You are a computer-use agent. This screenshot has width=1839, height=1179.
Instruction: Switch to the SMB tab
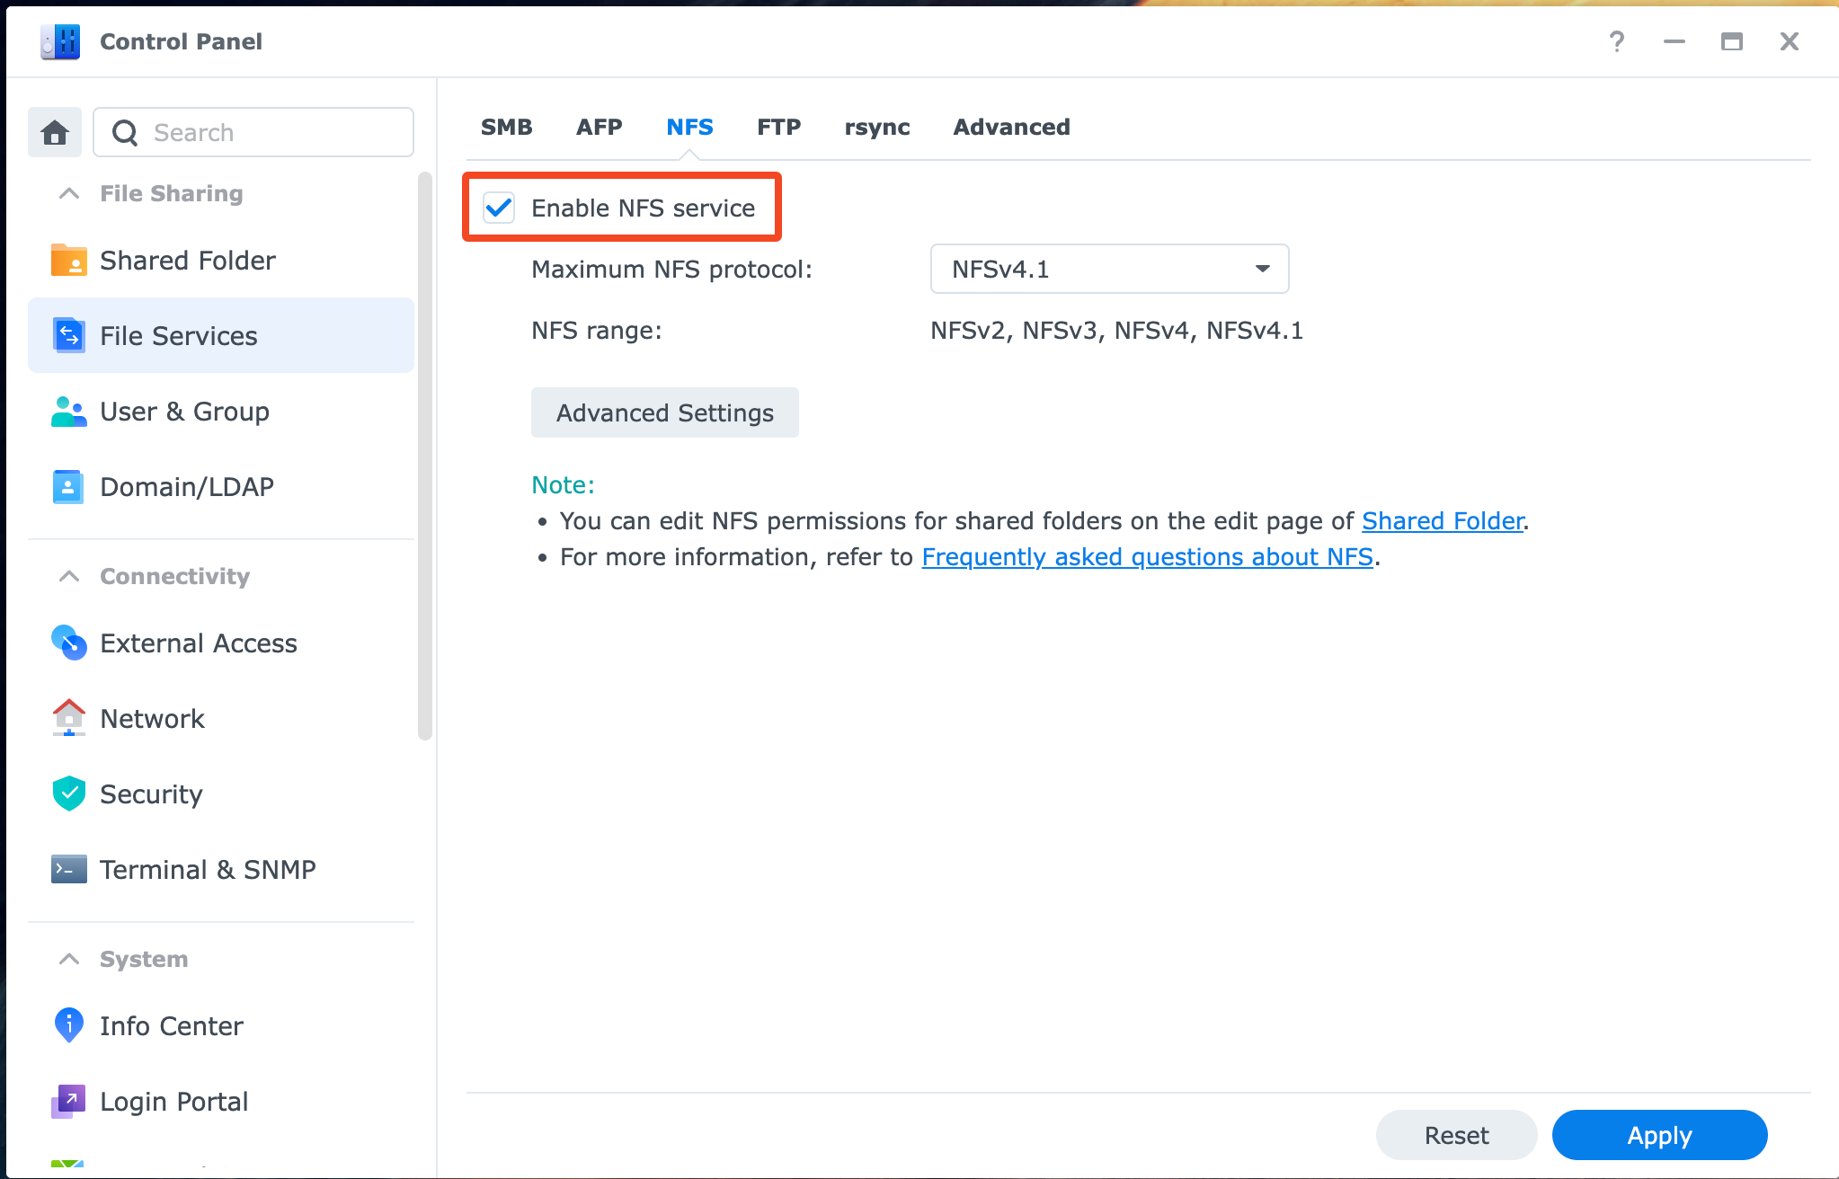[507, 128]
